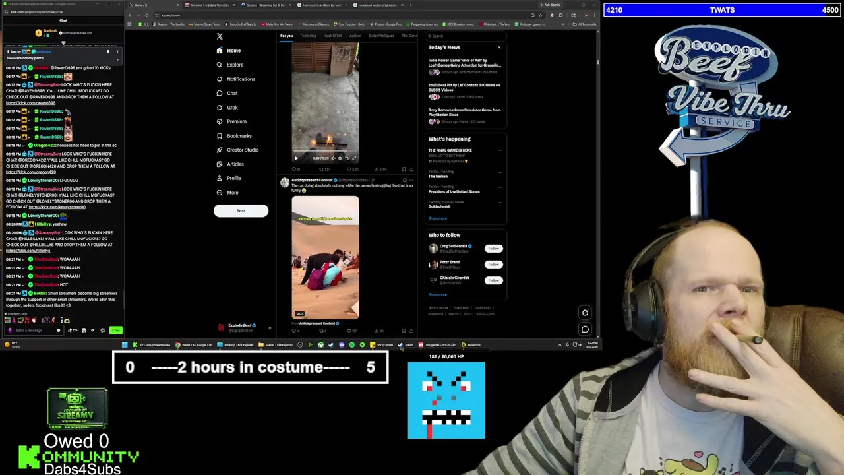Open the desert video thumbnail
The width and height of the screenshot is (844, 475).
pos(325,257)
